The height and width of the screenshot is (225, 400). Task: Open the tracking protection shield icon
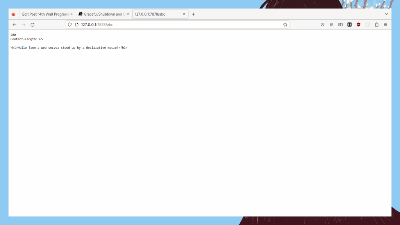pos(70,25)
